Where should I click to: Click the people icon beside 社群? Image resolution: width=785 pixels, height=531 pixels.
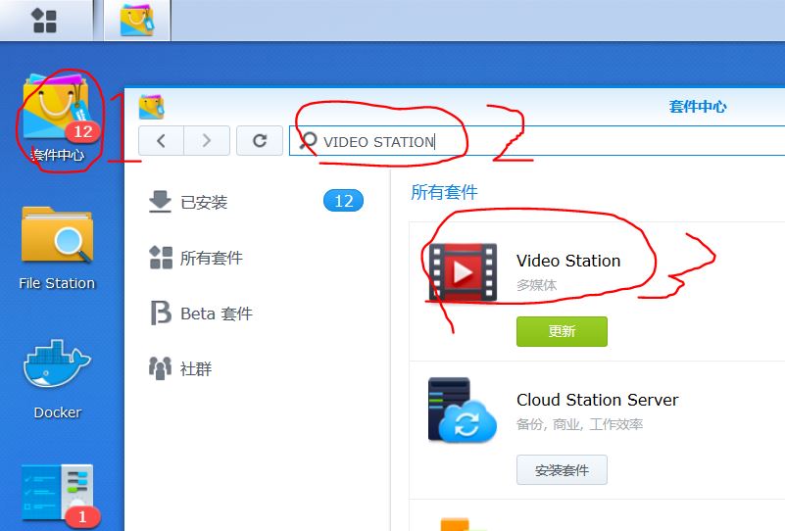pos(160,368)
